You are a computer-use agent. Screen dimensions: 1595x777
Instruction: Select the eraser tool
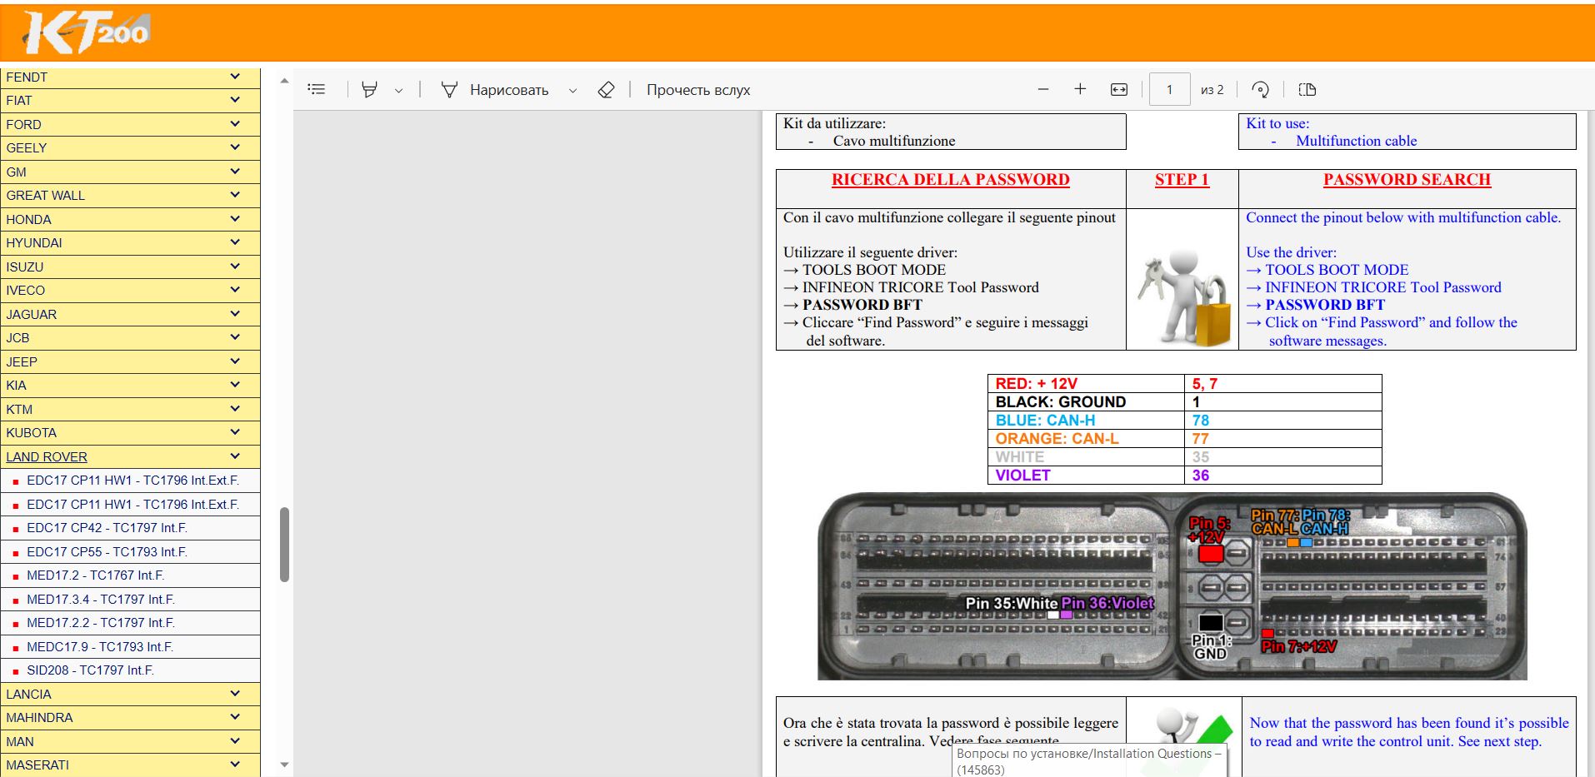(x=606, y=89)
